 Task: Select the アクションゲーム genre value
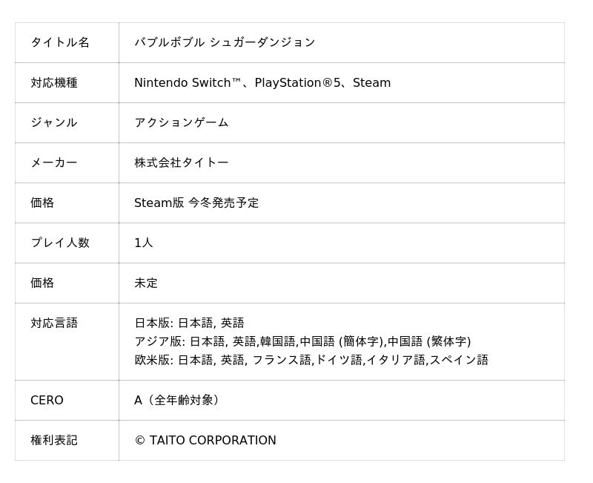pyautogui.click(x=182, y=122)
